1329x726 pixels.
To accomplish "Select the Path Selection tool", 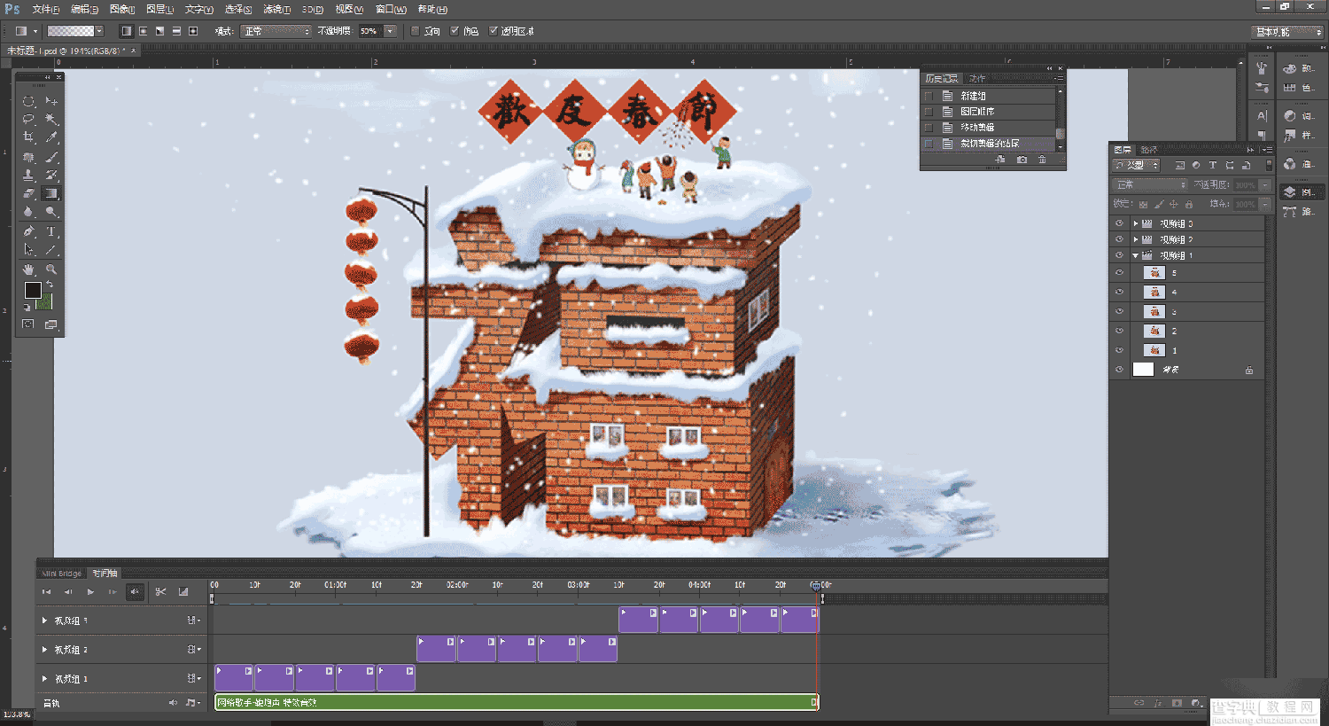I will (28, 250).
